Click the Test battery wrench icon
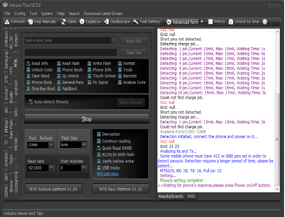 (x=136, y=22)
